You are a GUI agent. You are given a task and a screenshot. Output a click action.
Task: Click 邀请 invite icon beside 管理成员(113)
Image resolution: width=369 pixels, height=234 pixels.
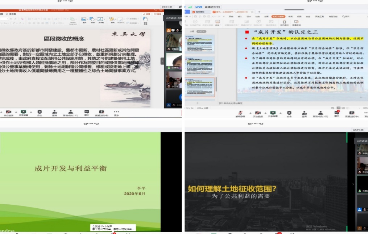point(54,113)
